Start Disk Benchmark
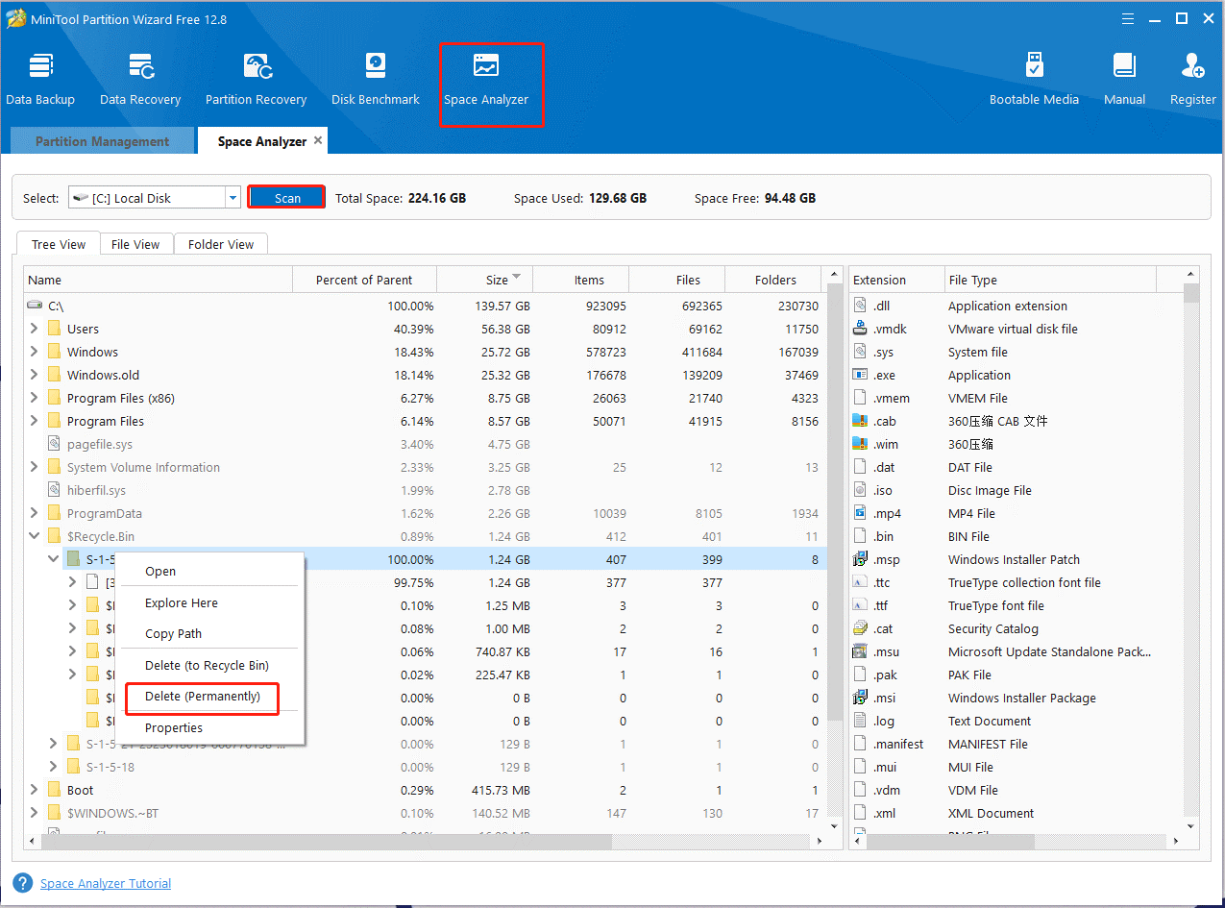Image resolution: width=1225 pixels, height=908 pixels. 376,79
